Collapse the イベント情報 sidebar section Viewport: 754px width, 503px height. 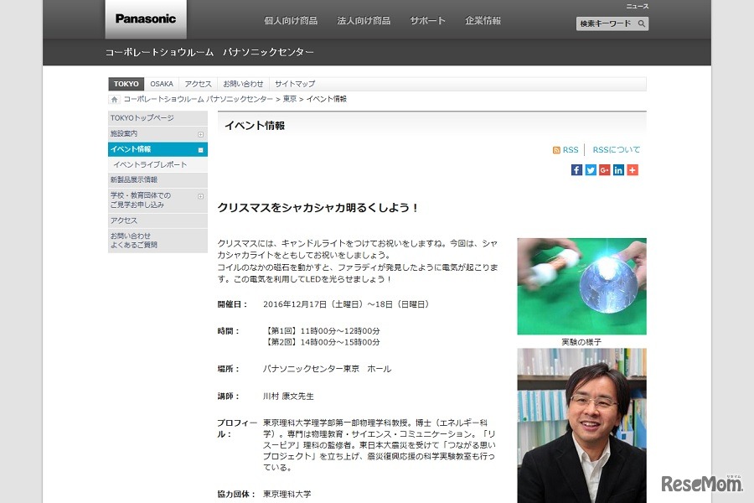click(x=200, y=150)
